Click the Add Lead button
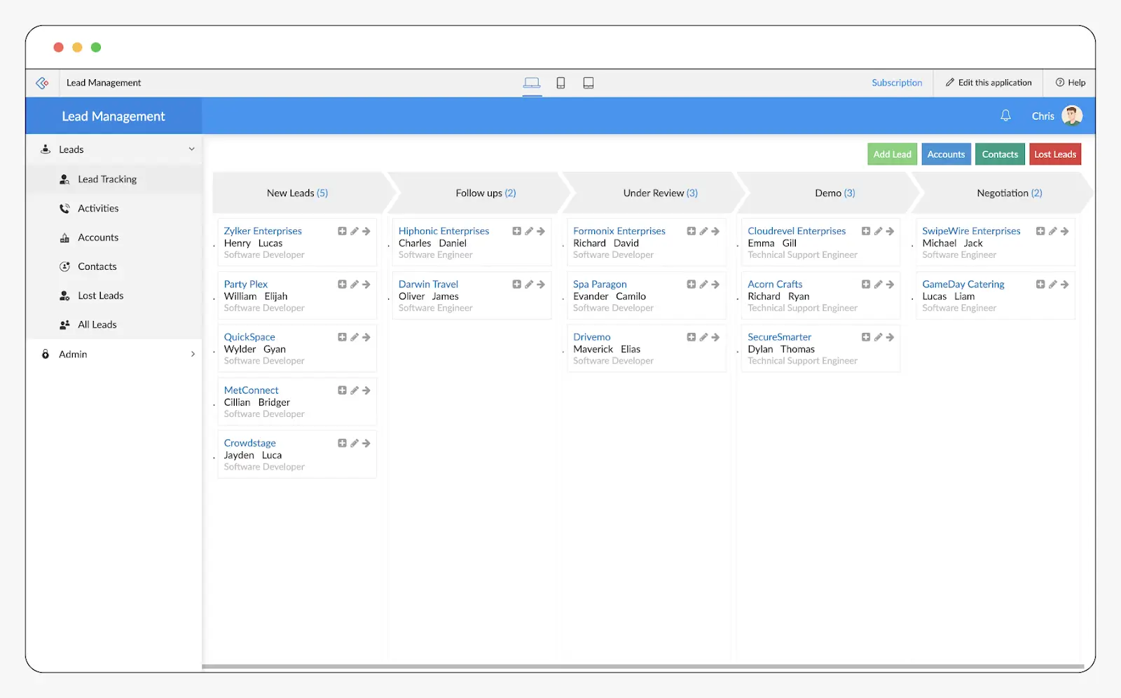 [x=891, y=153]
